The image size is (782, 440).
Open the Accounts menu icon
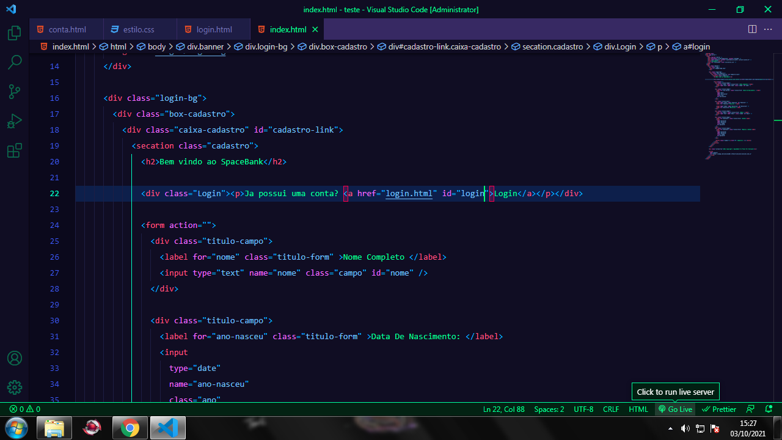click(15, 358)
